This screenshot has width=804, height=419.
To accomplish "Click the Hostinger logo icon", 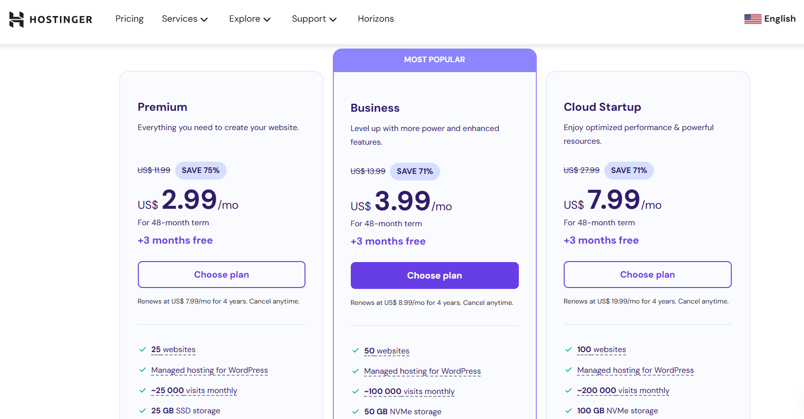I will [x=17, y=19].
